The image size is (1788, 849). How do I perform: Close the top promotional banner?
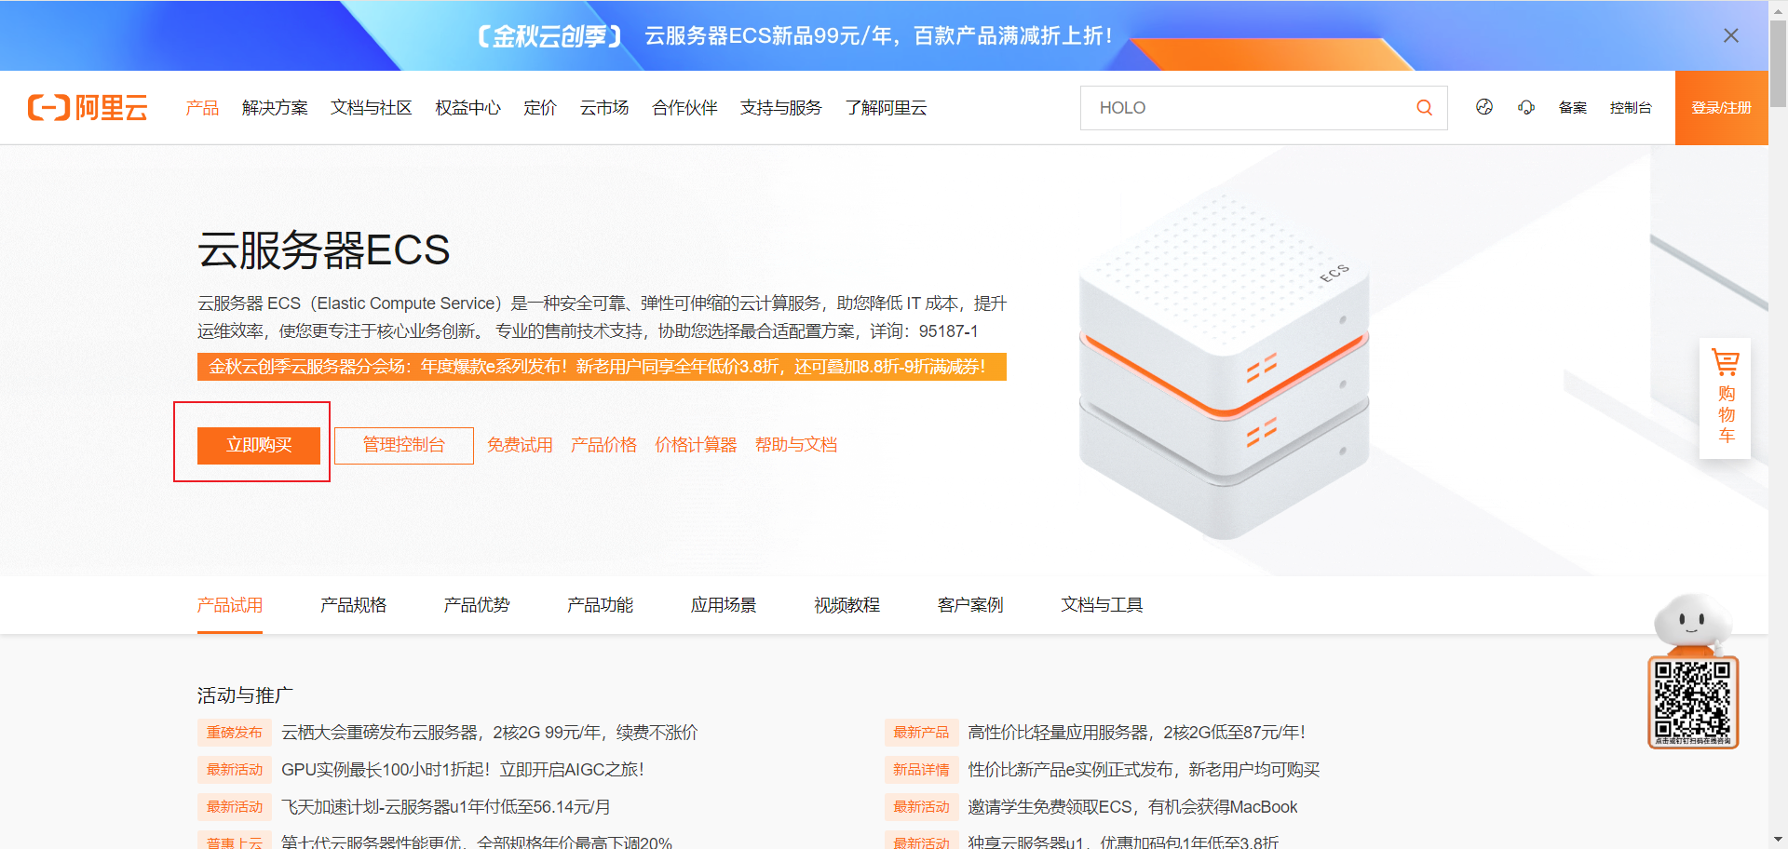click(1730, 35)
